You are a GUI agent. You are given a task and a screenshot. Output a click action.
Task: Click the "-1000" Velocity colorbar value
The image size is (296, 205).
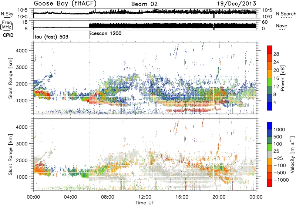click(281, 180)
